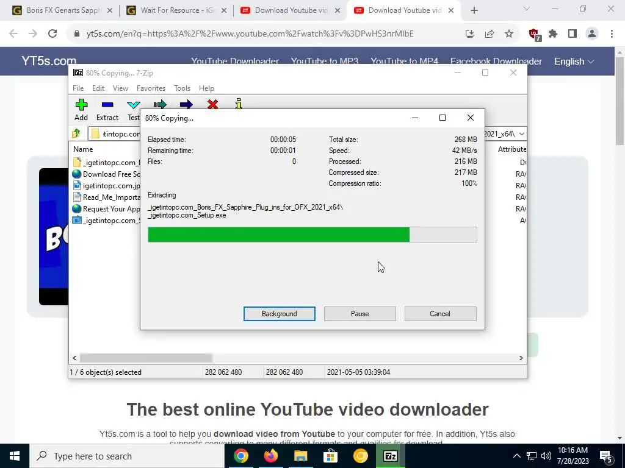Viewport: 625px width, 468px height.
Task: Open the Edit menu in 7-Zip
Action: click(98, 88)
